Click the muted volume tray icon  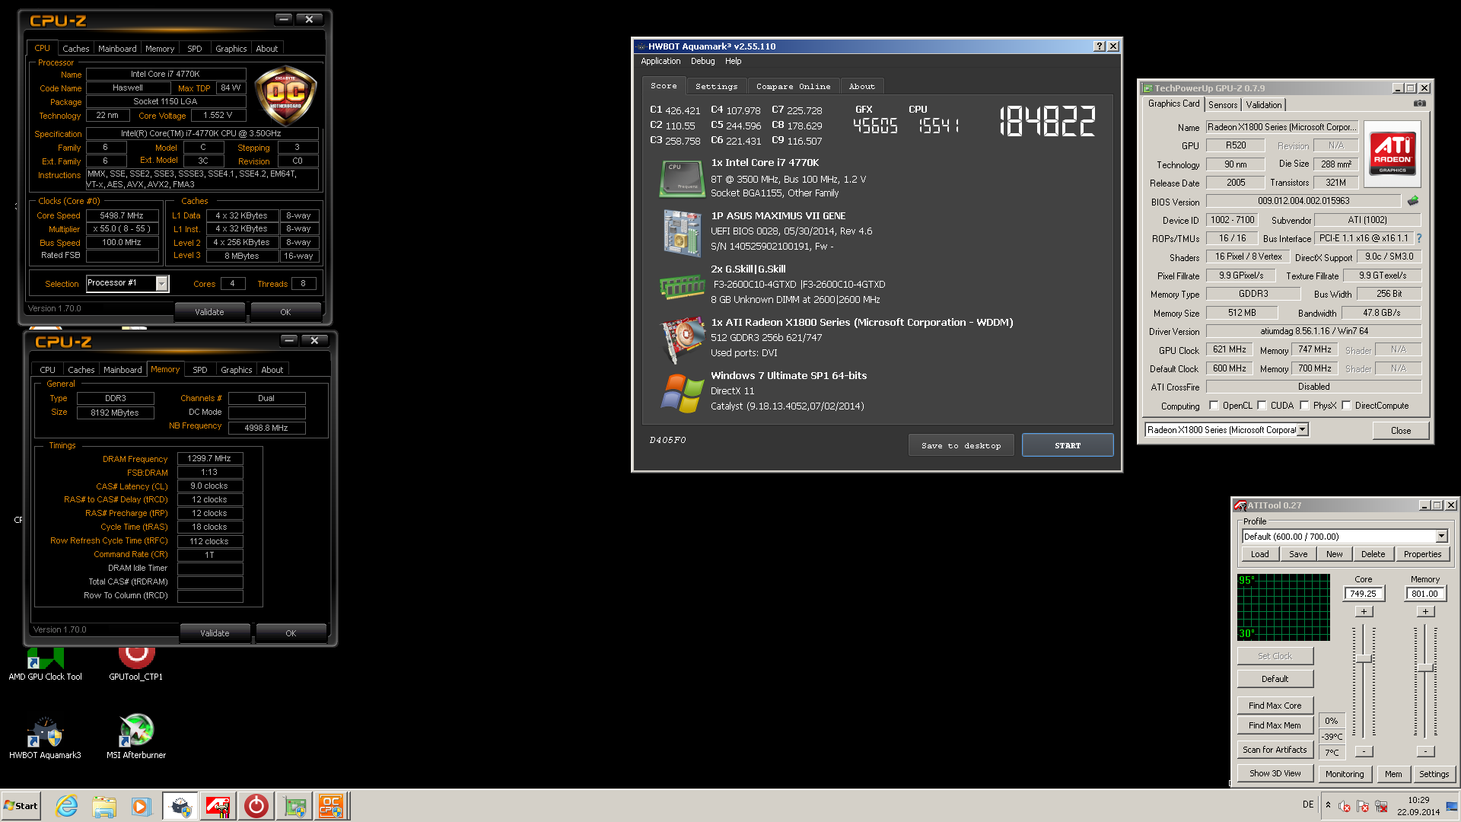(1345, 806)
